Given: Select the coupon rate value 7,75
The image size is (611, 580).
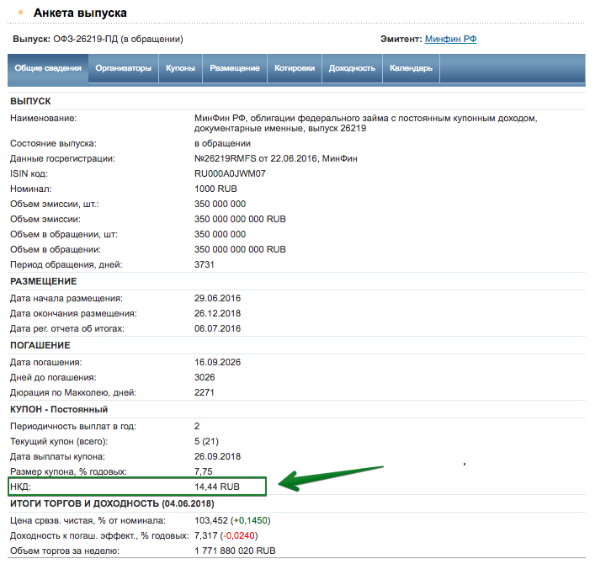Looking at the screenshot, I should coord(204,471).
